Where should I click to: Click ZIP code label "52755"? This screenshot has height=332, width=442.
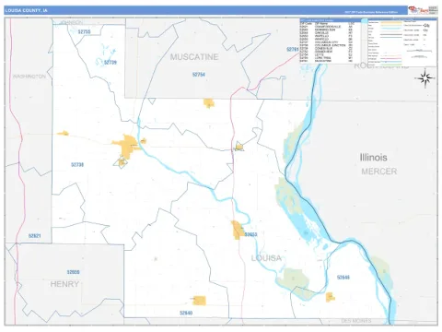click(84, 32)
